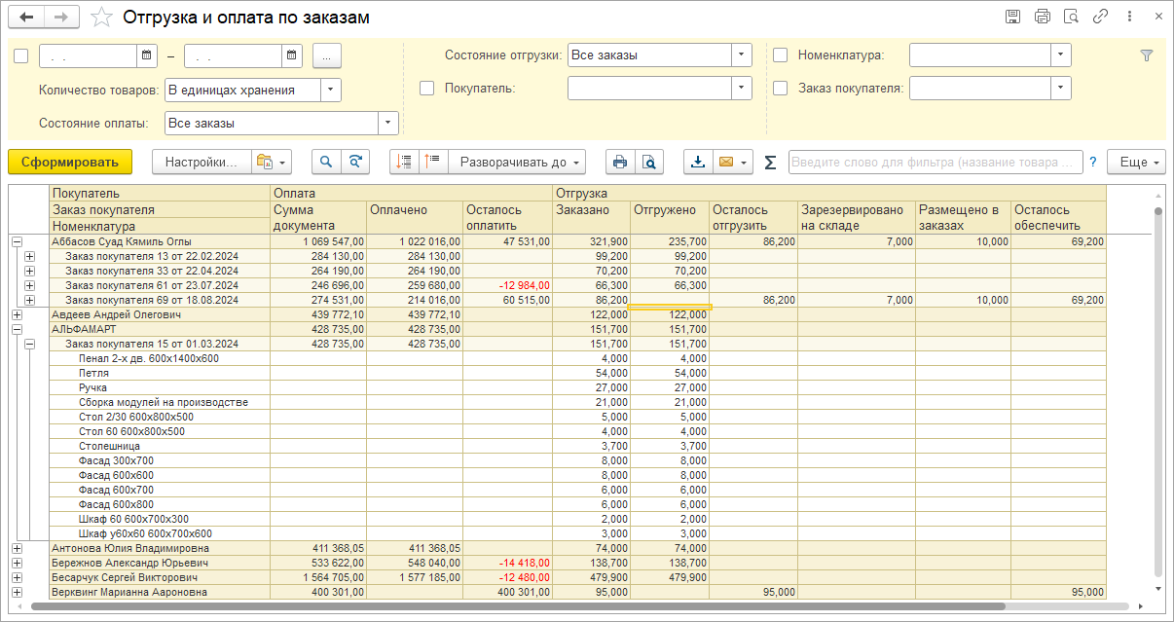Open calendar picker for start date
1174x622 pixels.
pos(147,55)
